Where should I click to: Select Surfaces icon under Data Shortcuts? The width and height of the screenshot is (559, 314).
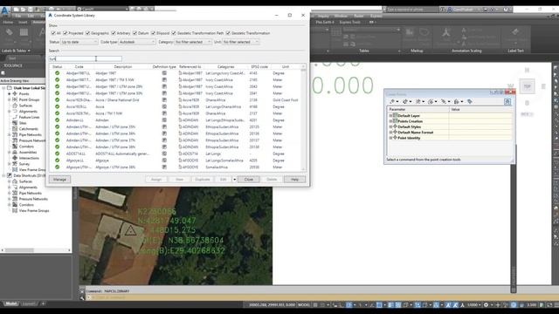(15, 181)
